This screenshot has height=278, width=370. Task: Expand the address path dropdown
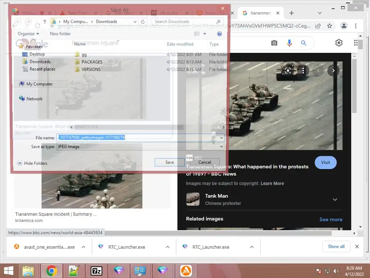(135, 21)
